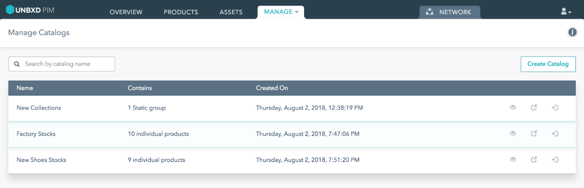Click the UNBXD PIM logo
The image size is (584, 188).
(30, 9)
